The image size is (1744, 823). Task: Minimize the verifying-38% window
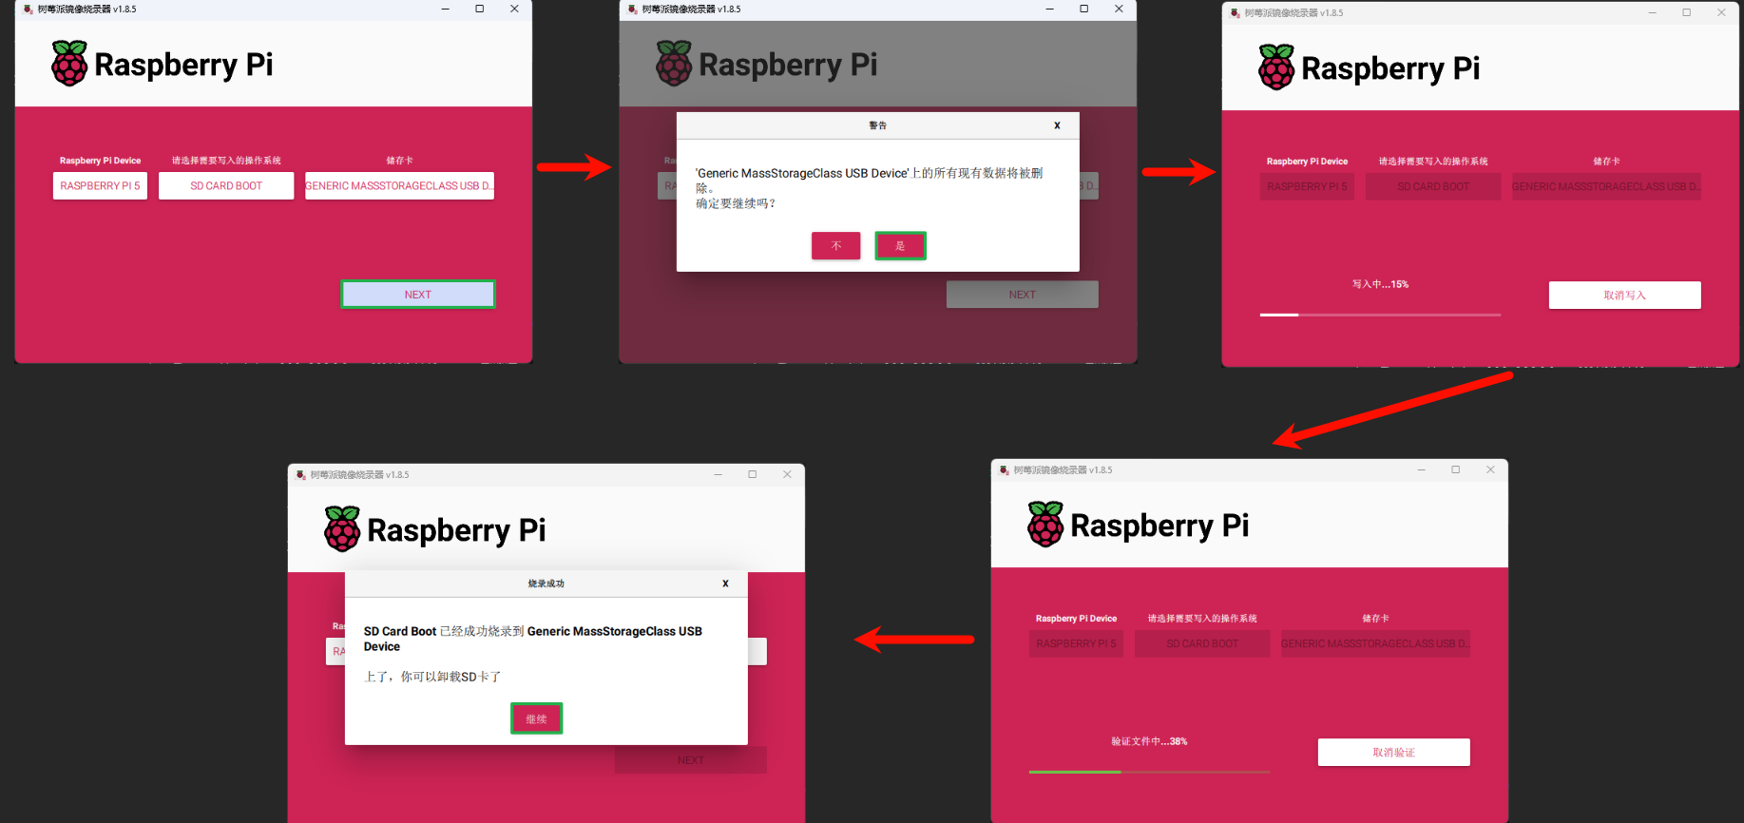point(1421,470)
